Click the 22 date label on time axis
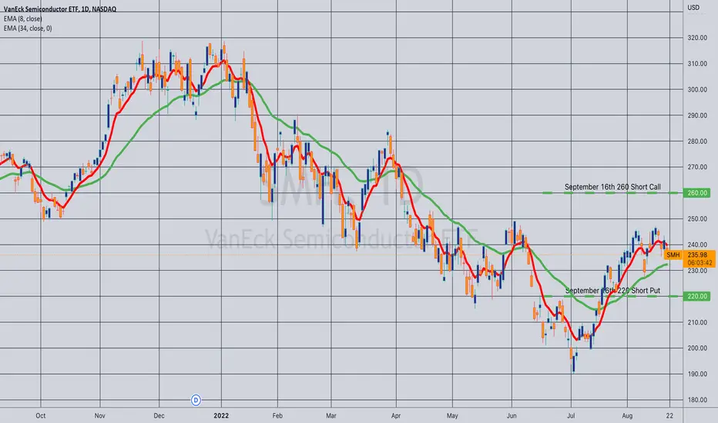This screenshot has width=718, height=423. (670, 415)
